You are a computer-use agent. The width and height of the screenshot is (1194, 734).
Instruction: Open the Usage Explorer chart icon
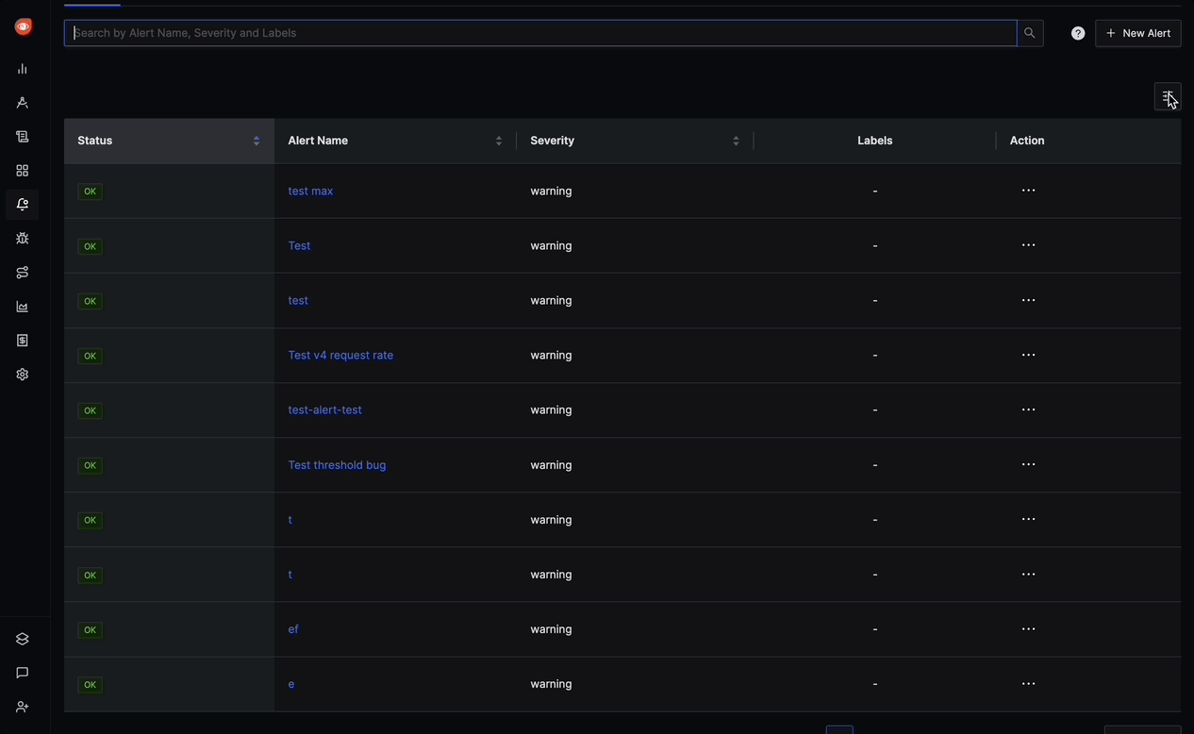(x=23, y=307)
